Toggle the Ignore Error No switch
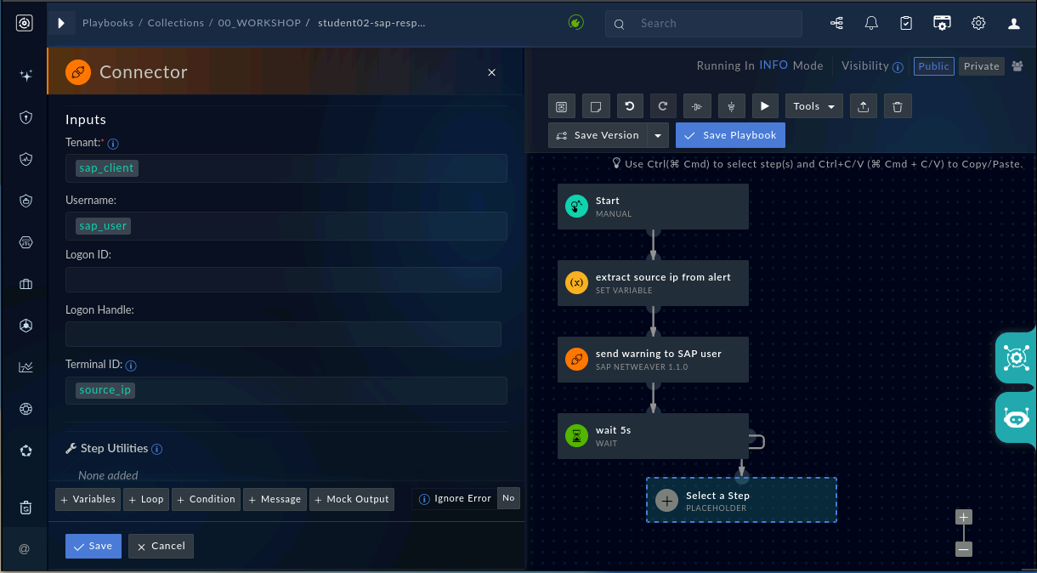The height and width of the screenshot is (573, 1037). (508, 498)
